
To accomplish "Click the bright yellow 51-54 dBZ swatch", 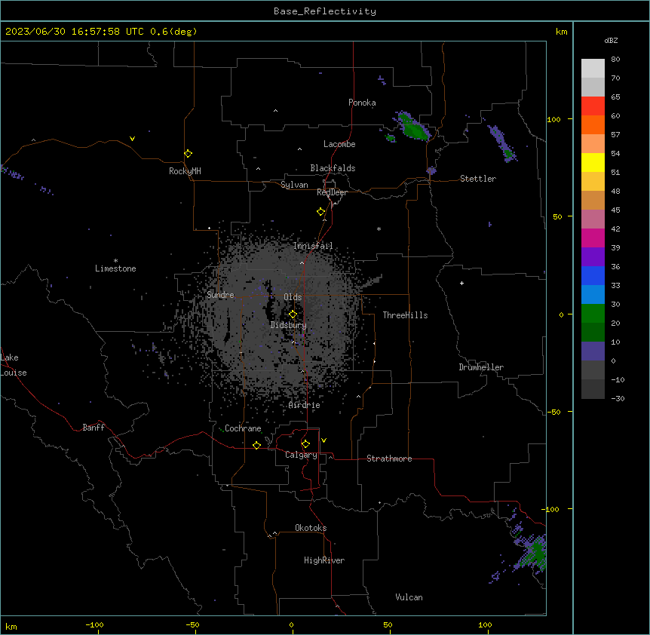I will 593,162.
